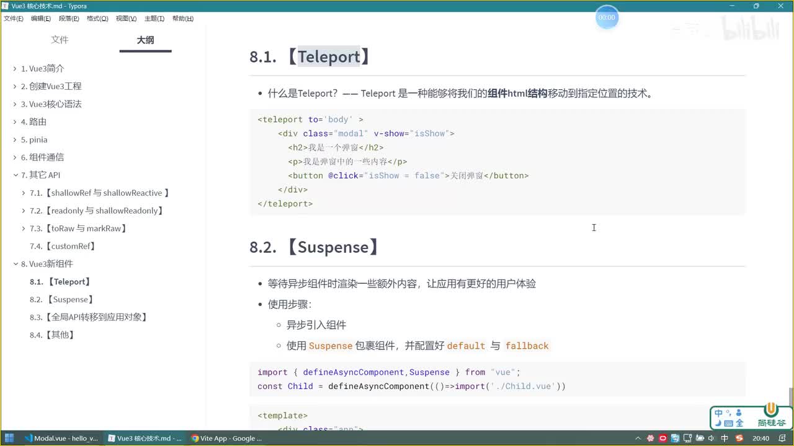
Task: Click the defineAsyncComponent import code line
Action: click(389, 372)
